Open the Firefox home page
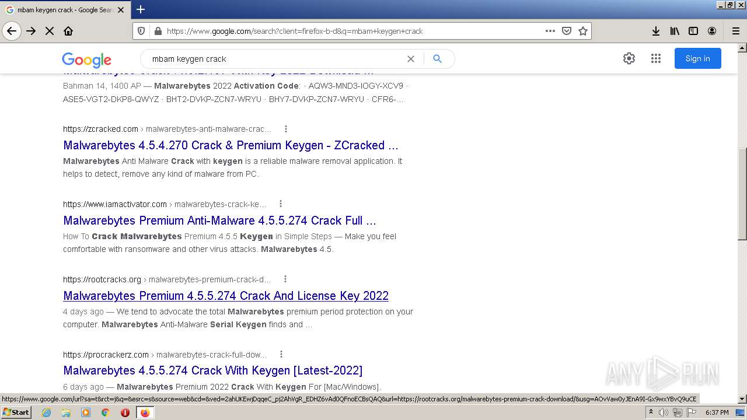The height and width of the screenshot is (420, 747). pos(68,31)
